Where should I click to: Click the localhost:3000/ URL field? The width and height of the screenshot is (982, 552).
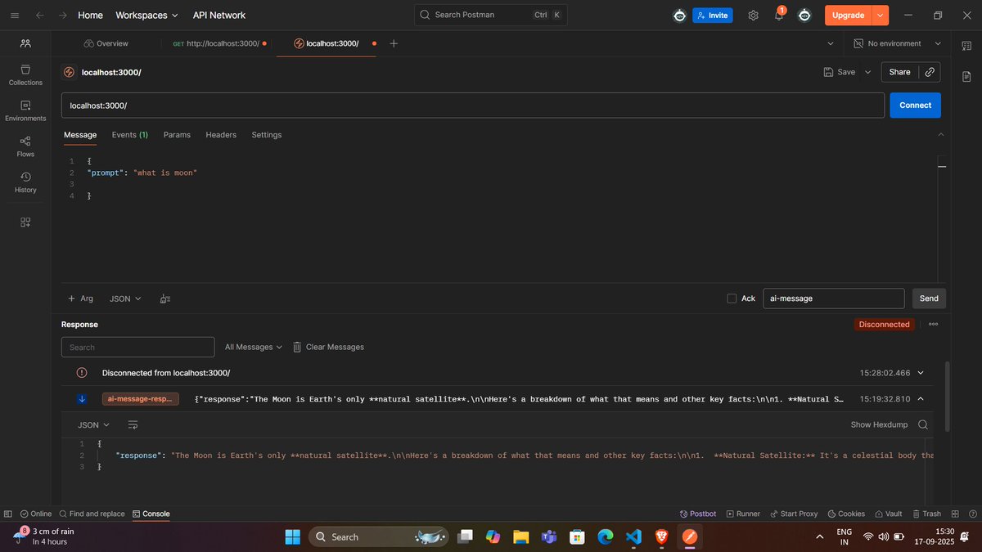pyautogui.click(x=473, y=105)
